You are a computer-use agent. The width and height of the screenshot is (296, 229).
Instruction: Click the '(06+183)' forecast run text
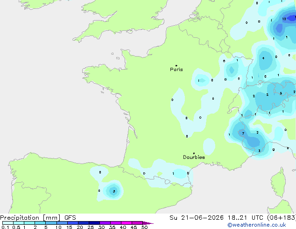point(282,218)
